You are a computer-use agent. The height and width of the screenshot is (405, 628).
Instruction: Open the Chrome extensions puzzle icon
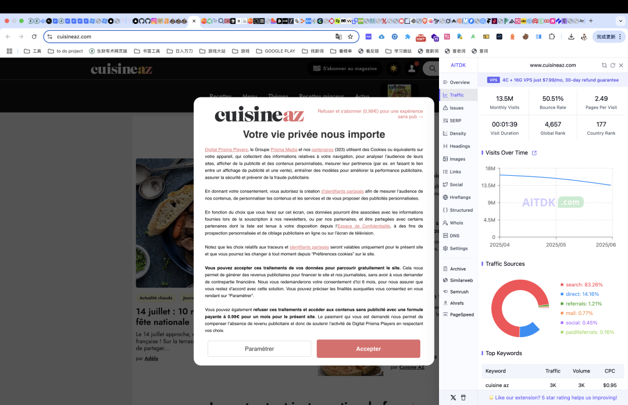click(552, 37)
